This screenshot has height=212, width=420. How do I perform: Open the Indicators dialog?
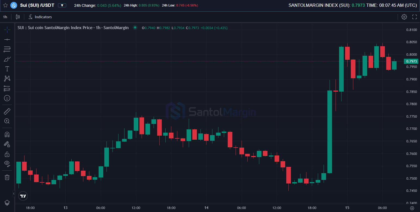[x=40, y=17]
